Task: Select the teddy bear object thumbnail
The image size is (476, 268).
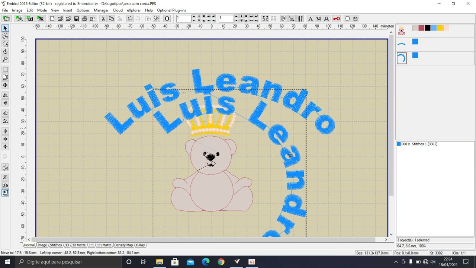Action: pyautogui.click(x=401, y=31)
